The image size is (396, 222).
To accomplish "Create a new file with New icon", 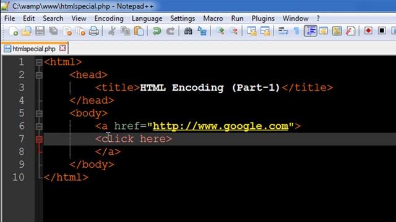I will pyautogui.click(x=13, y=31).
